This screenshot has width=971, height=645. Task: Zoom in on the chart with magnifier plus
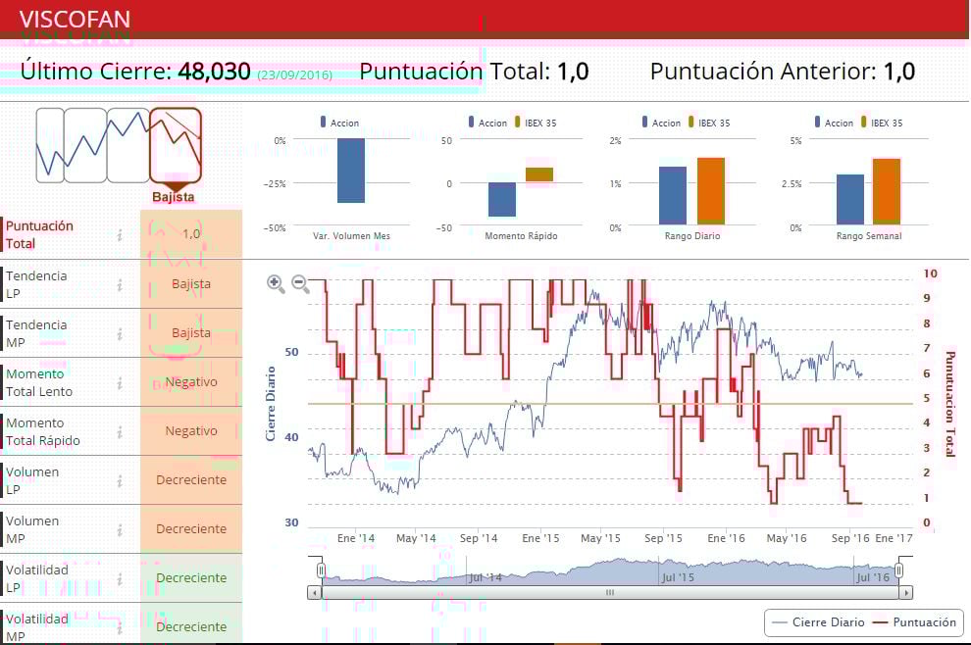(276, 284)
